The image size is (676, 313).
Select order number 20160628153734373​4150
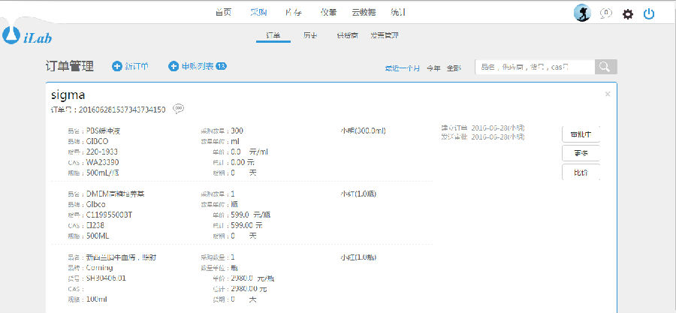122,110
